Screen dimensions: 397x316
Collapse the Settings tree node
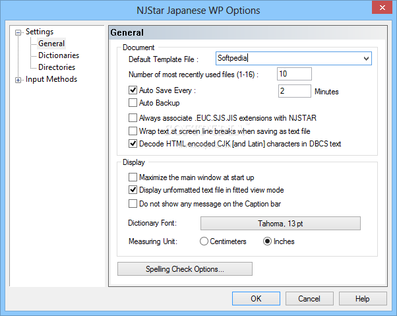tap(18, 32)
